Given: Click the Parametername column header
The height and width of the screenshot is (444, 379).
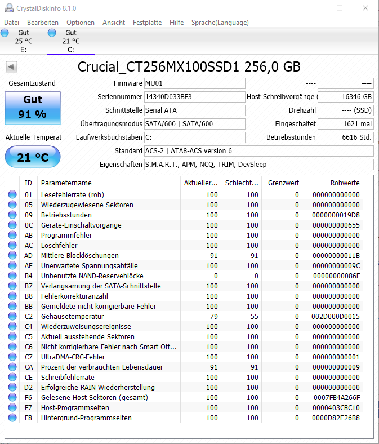Looking at the screenshot, I should 109,183.
